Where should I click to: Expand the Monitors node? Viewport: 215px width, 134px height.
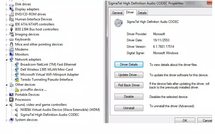6,55
